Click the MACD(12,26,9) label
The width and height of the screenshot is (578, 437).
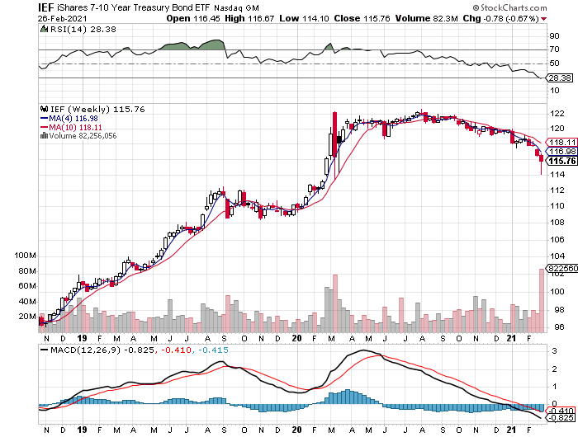click(x=86, y=350)
